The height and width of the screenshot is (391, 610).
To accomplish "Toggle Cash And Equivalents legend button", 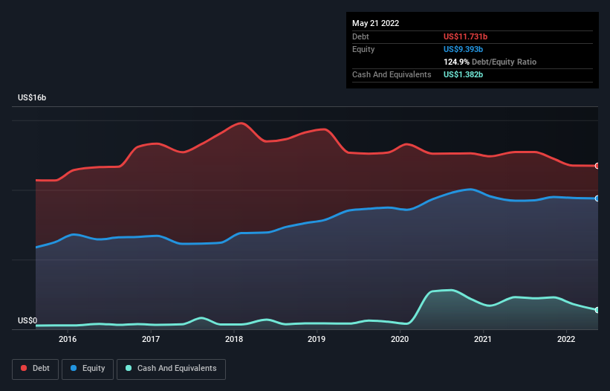I will pos(171,369).
